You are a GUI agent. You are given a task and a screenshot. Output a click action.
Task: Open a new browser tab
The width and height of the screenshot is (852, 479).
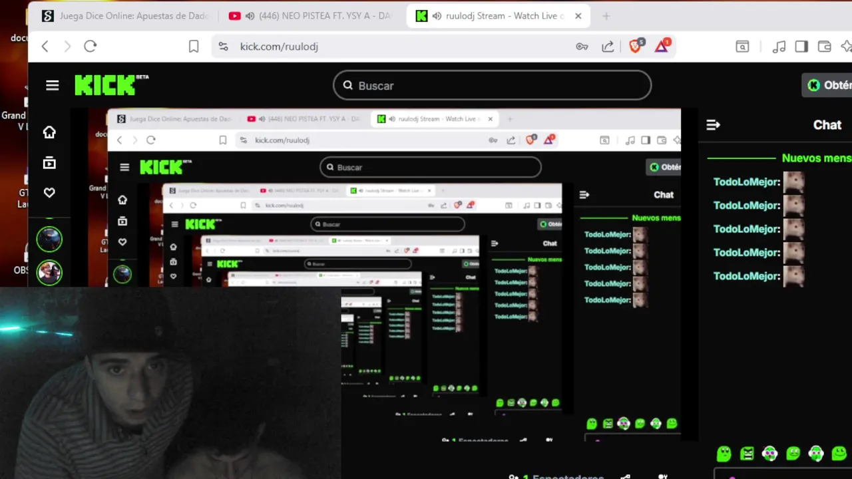(x=606, y=16)
